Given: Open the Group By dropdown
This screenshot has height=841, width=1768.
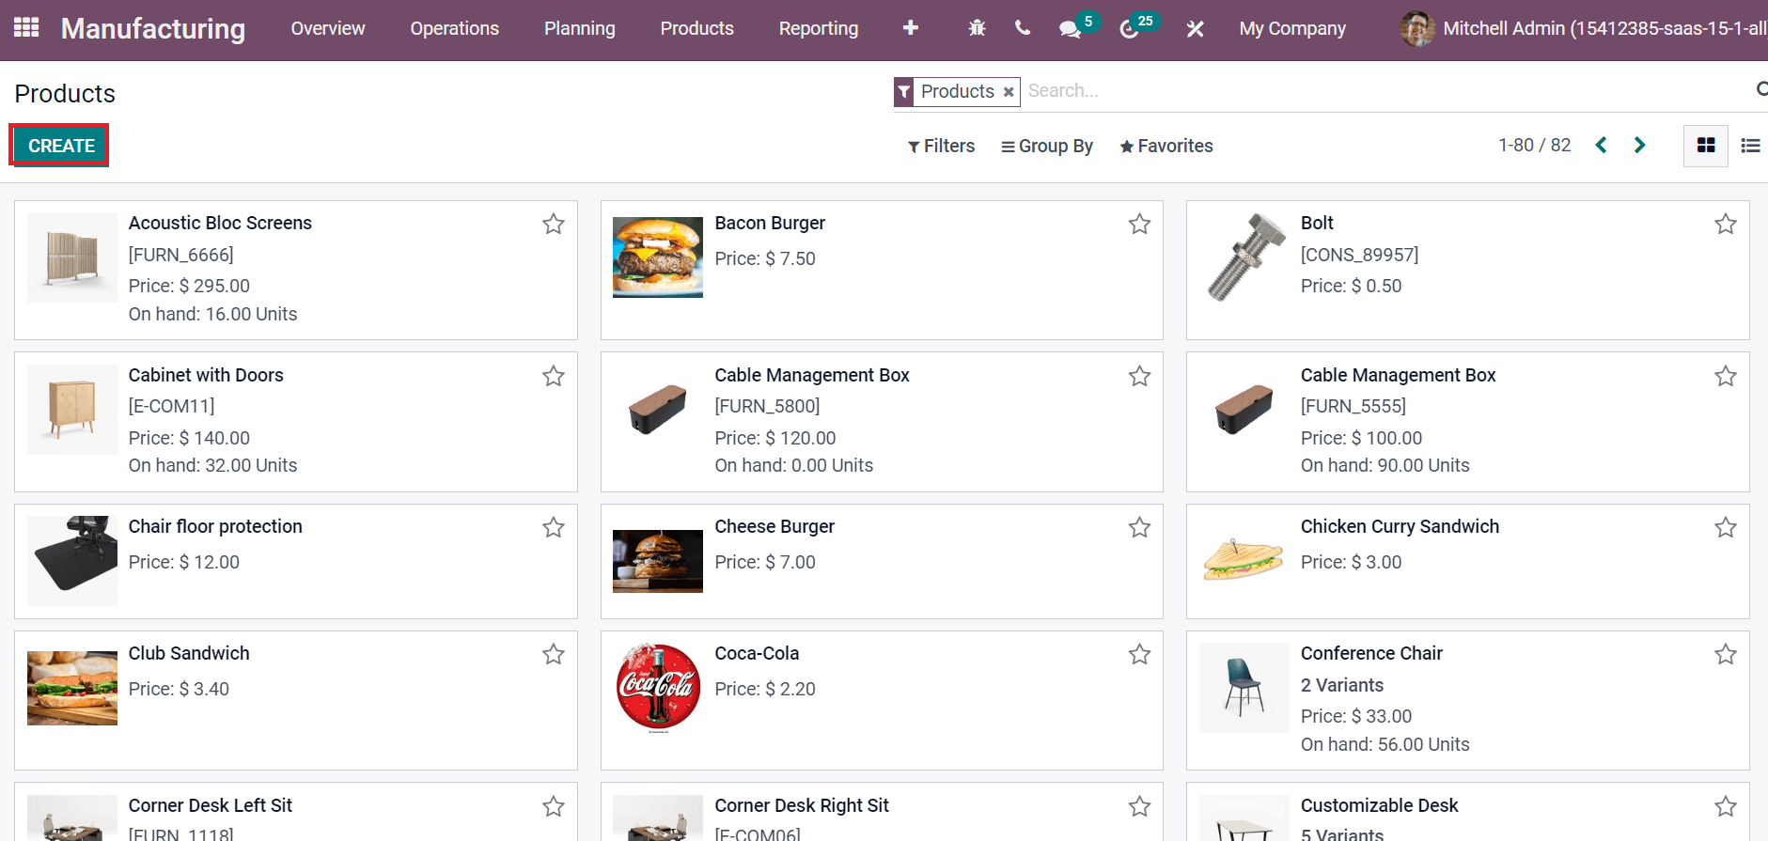Looking at the screenshot, I should [1047, 146].
